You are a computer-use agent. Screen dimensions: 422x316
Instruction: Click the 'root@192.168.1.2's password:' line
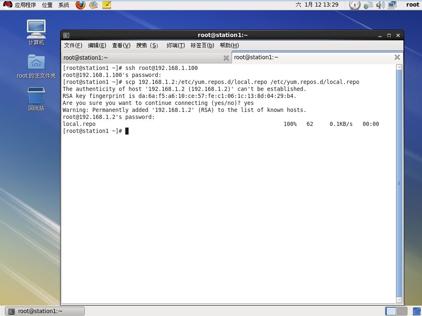[108, 117]
